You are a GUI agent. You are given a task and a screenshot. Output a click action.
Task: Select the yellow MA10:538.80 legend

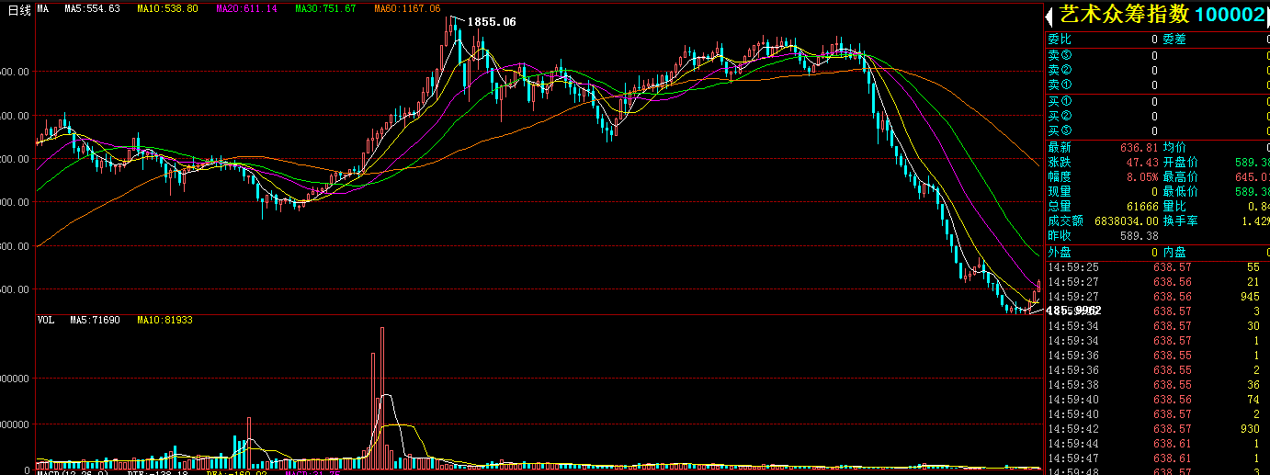coord(167,8)
